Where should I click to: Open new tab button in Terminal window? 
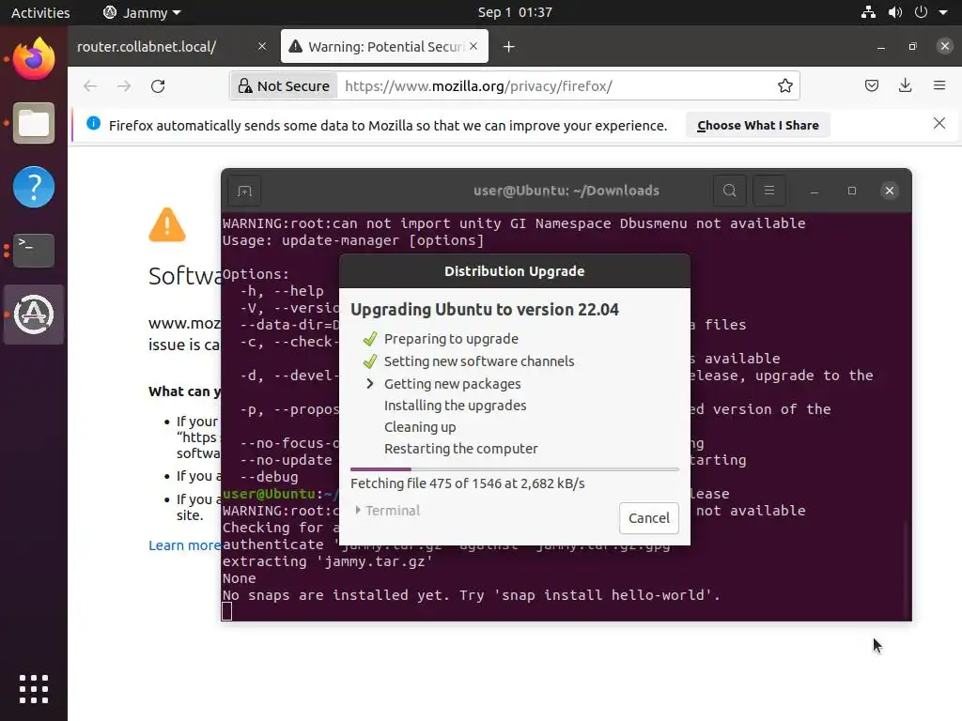(244, 191)
